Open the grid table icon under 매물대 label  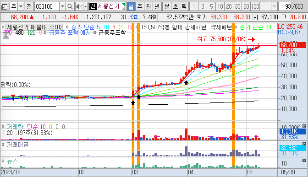coord(6,35)
